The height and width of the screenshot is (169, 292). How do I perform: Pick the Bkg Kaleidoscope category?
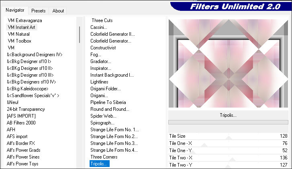28,88
